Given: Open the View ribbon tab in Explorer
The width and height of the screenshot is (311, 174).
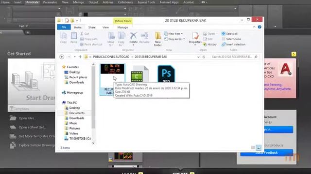Looking at the screenshot, I should [x=105, y=27].
